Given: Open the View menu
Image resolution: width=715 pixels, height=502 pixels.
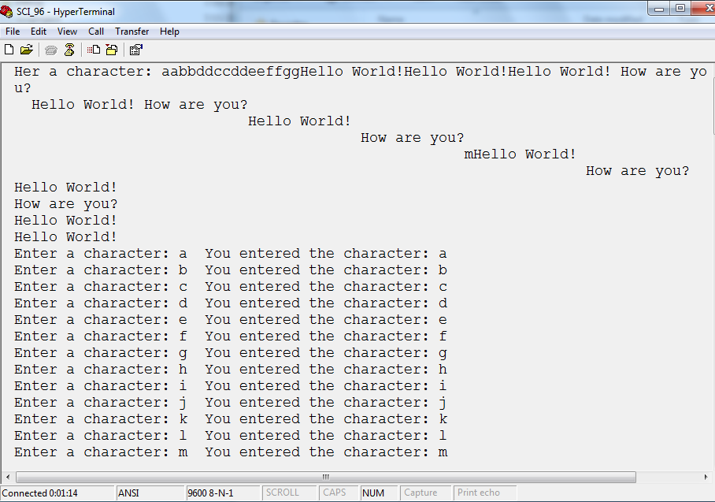Looking at the screenshot, I should [x=67, y=32].
